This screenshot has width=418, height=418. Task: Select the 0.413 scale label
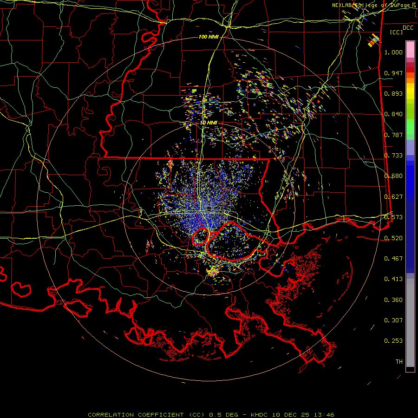[x=393, y=279]
